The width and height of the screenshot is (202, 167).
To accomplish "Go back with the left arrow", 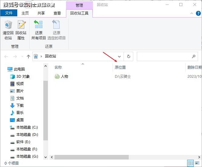I will click(x=6, y=56).
